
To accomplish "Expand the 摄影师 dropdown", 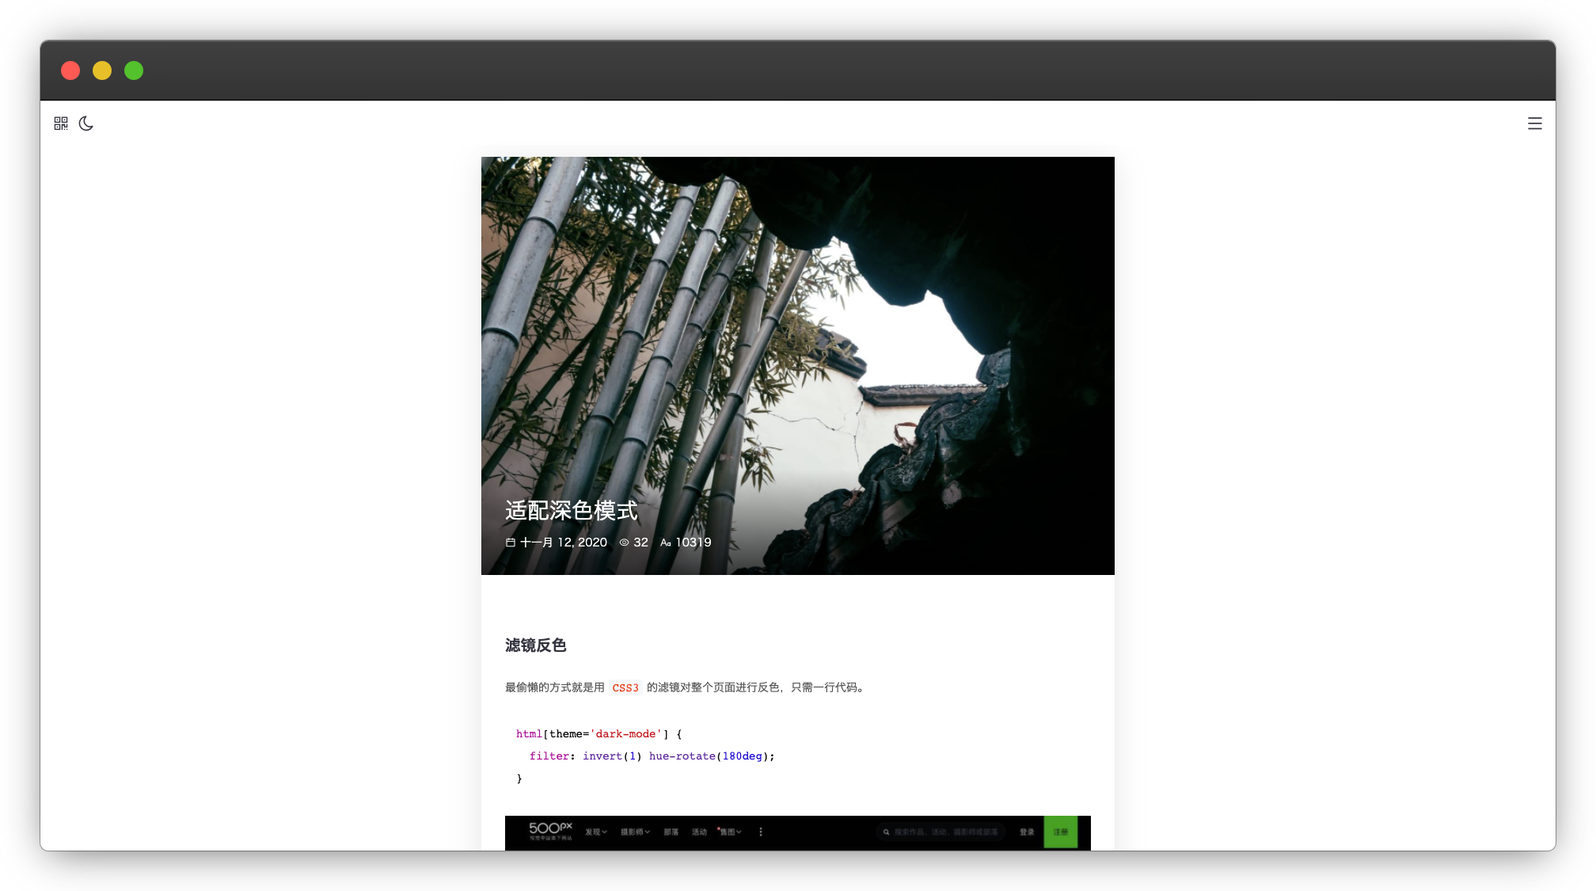I will click(635, 832).
